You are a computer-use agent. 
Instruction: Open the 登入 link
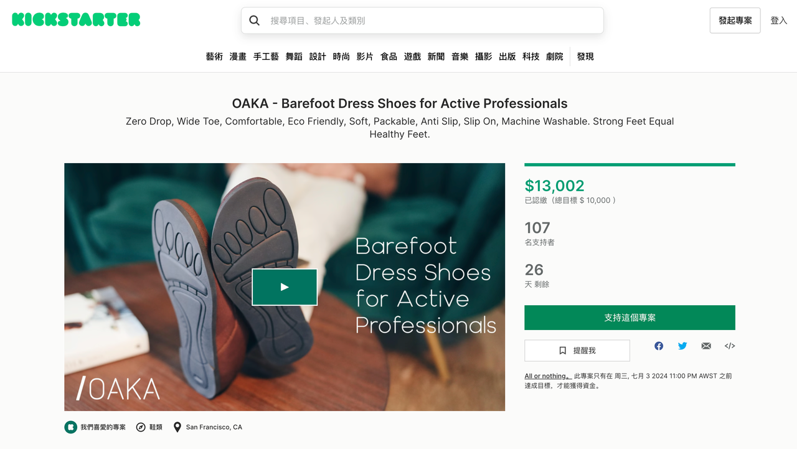(x=779, y=21)
